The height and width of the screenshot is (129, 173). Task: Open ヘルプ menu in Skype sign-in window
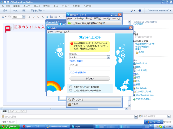(x=66, y=32)
